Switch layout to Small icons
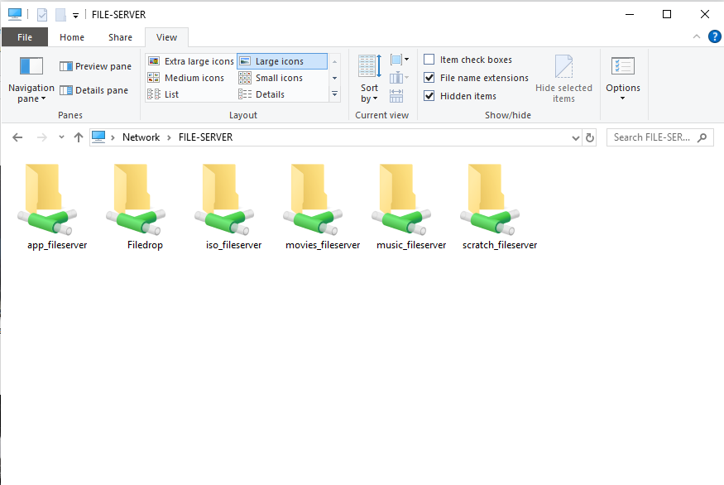This screenshot has height=485, width=724. click(x=271, y=78)
